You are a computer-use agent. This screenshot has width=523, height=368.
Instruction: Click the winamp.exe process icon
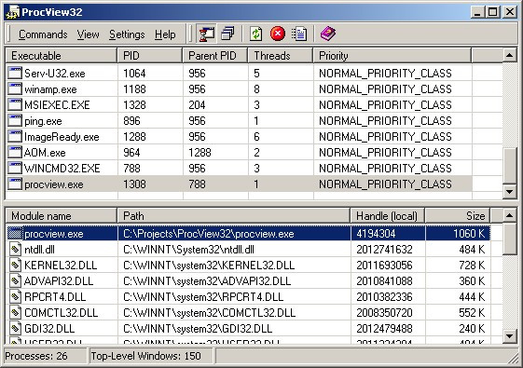click(x=15, y=89)
